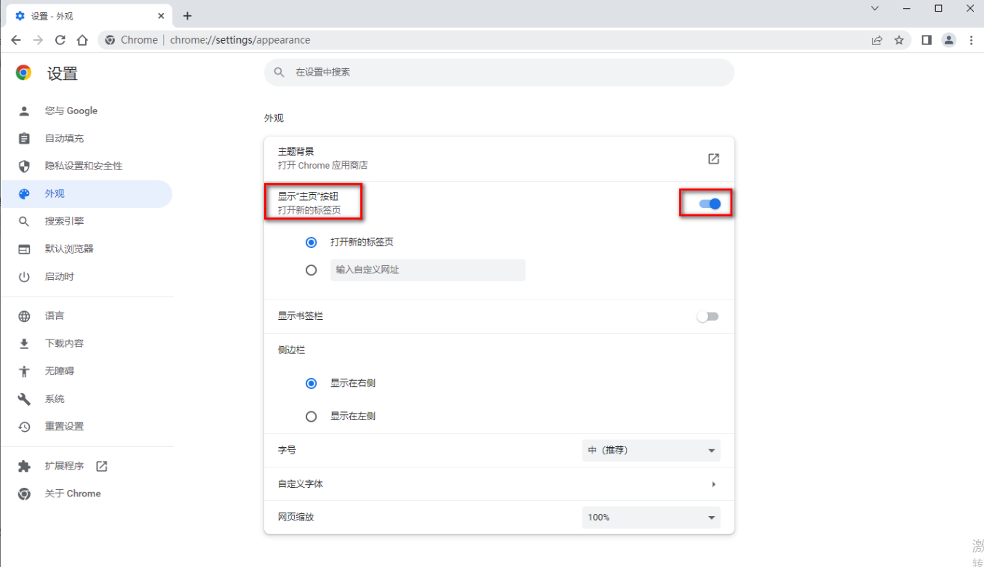
Task: Open 系统 settings
Action: coord(55,398)
